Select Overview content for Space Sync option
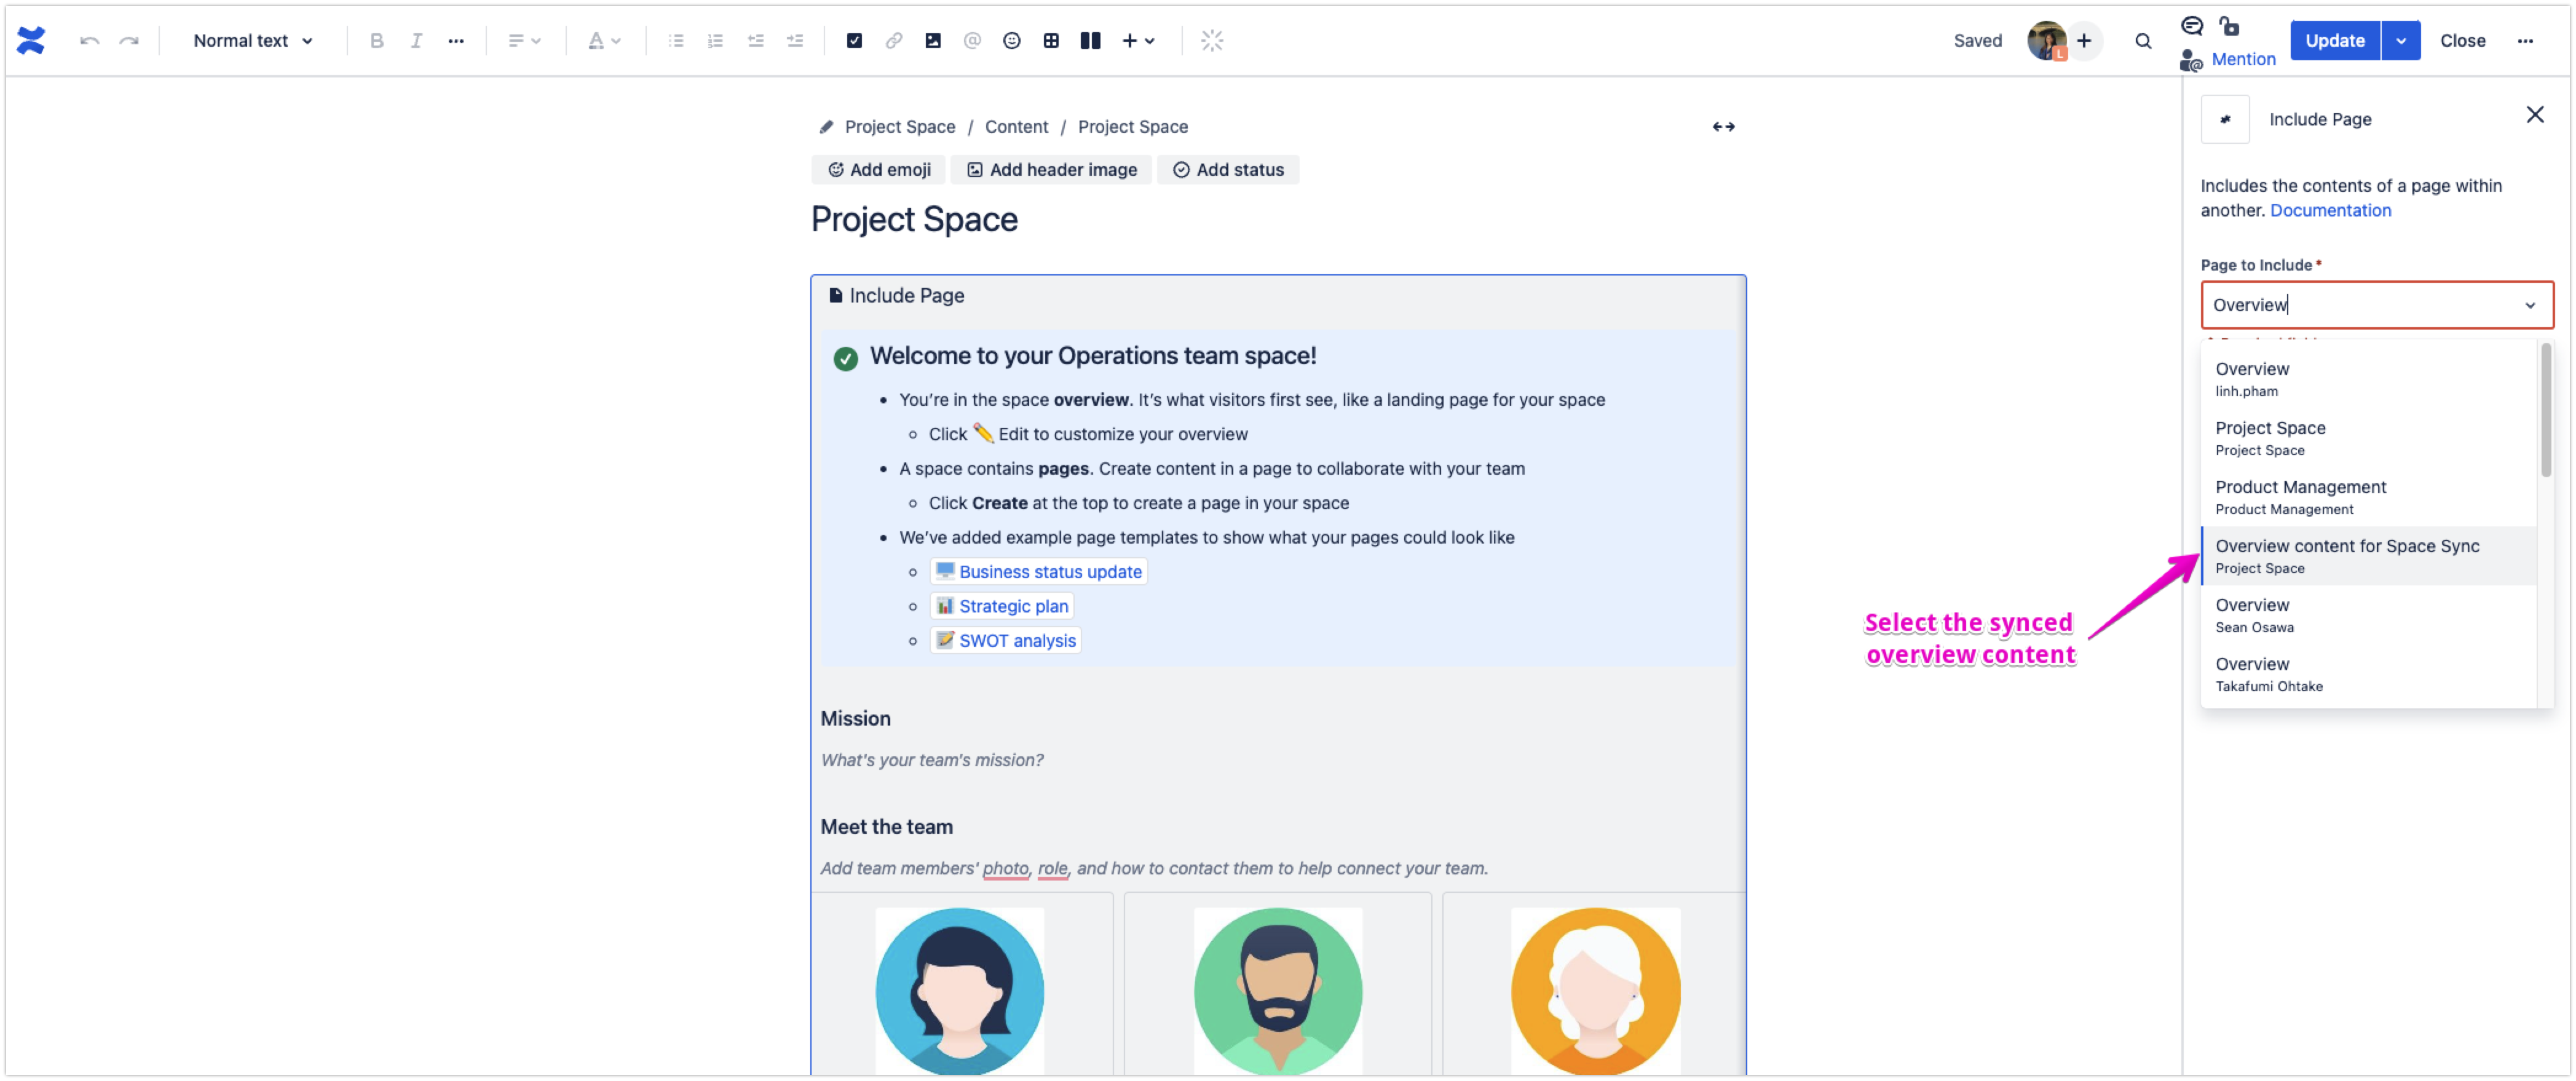This screenshot has width=2576, height=1081. tap(2346, 556)
